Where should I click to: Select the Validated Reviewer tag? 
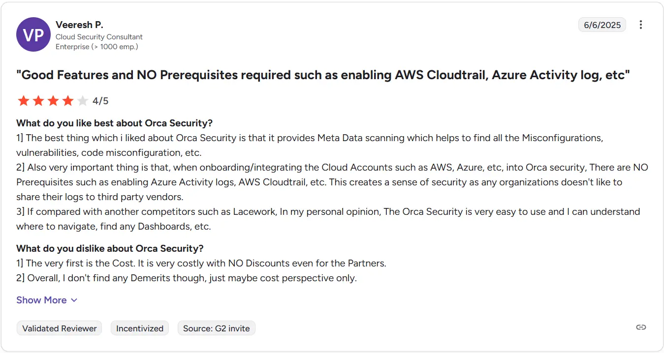[60, 328]
